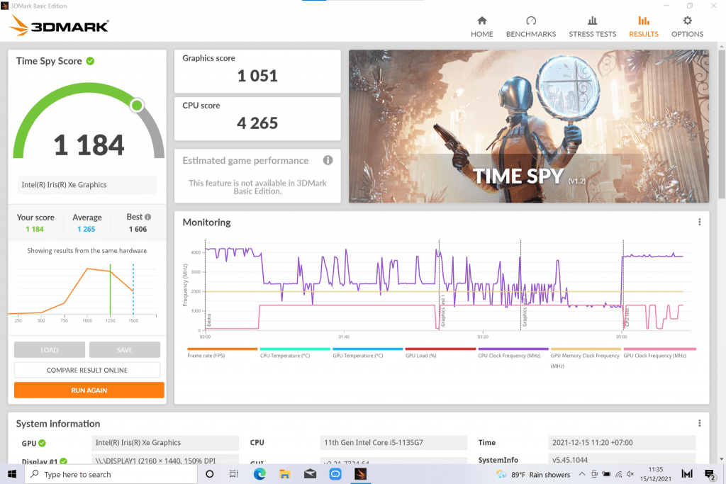Screen dimensions: 726x484
Task: Click the 3DMark icon on taskbar
Action: pyautogui.click(x=360, y=474)
